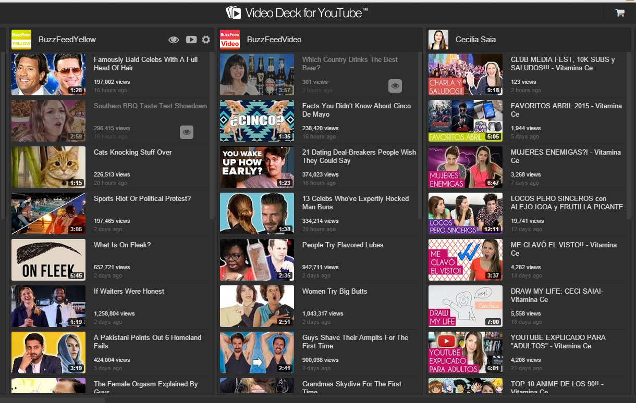Open the Cecilia Saia channel name
Image resolution: width=636 pixels, height=403 pixels.
click(475, 40)
